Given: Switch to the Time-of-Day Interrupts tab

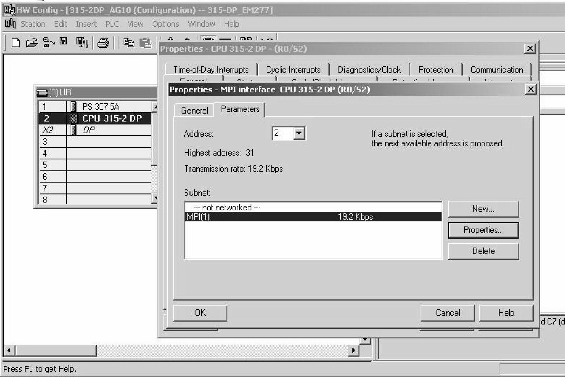Looking at the screenshot, I should (211, 70).
